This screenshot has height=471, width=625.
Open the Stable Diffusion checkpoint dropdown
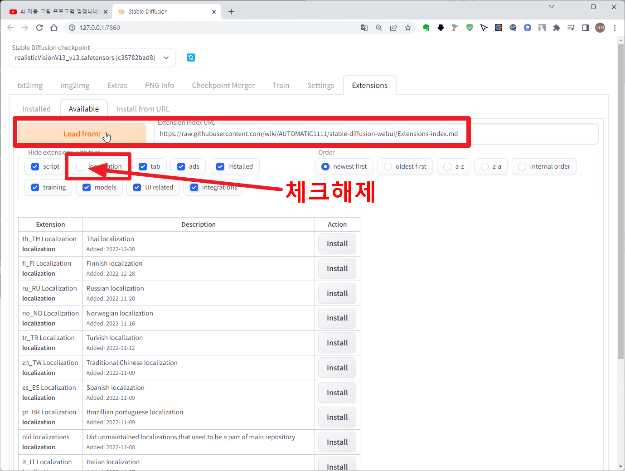[x=92, y=58]
